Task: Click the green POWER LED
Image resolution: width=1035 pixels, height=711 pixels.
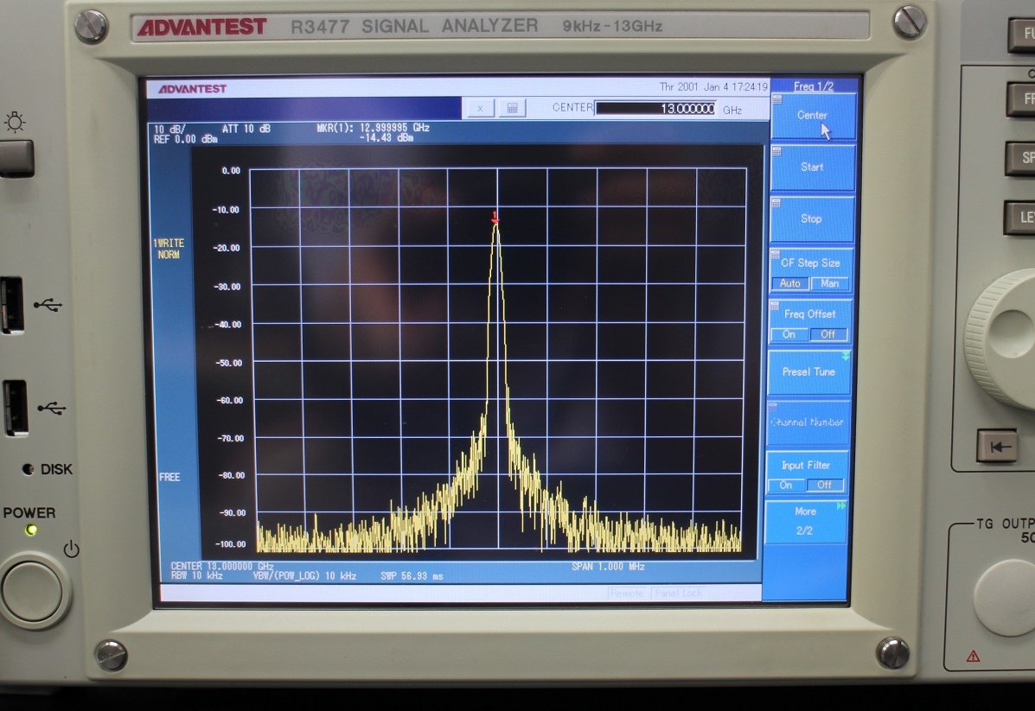Action: point(30,530)
